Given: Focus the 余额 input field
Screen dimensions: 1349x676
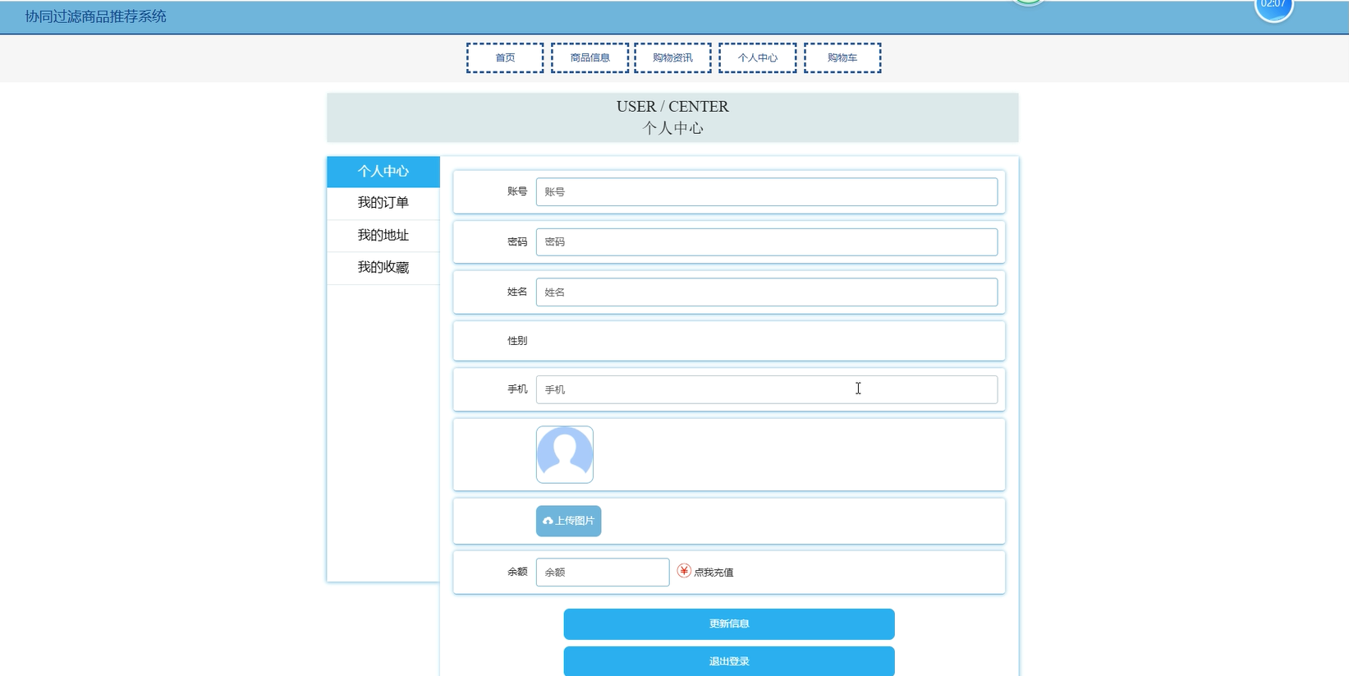Looking at the screenshot, I should (603, 572).
